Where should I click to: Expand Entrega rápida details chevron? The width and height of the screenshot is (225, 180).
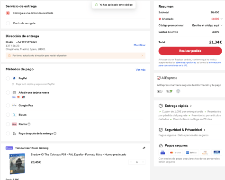(191, 106)
